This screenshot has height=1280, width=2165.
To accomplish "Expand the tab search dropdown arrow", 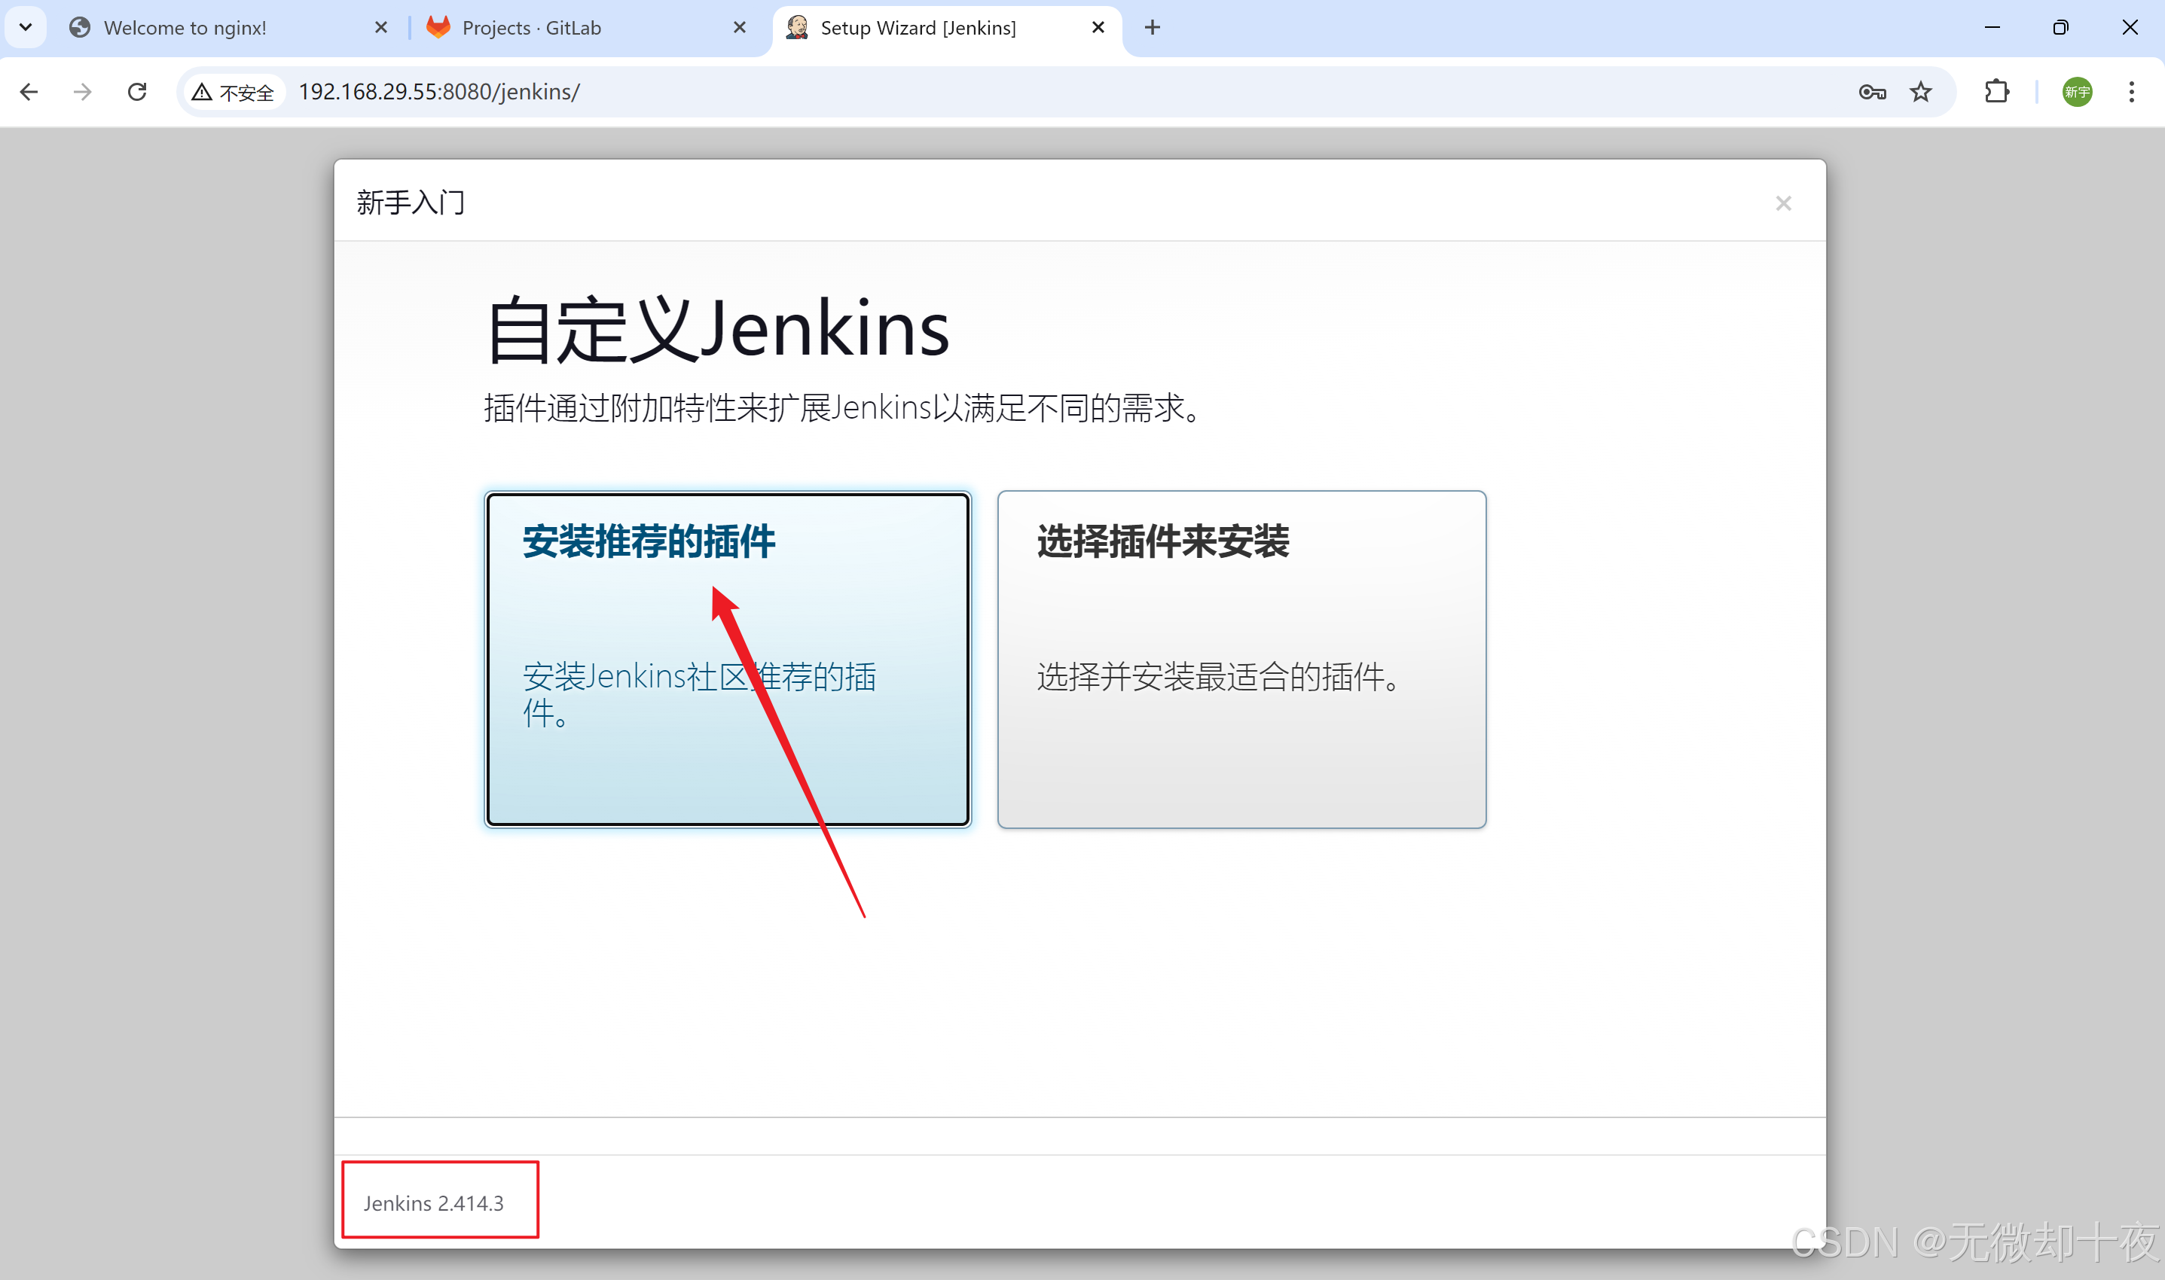I will coord(26,28).
